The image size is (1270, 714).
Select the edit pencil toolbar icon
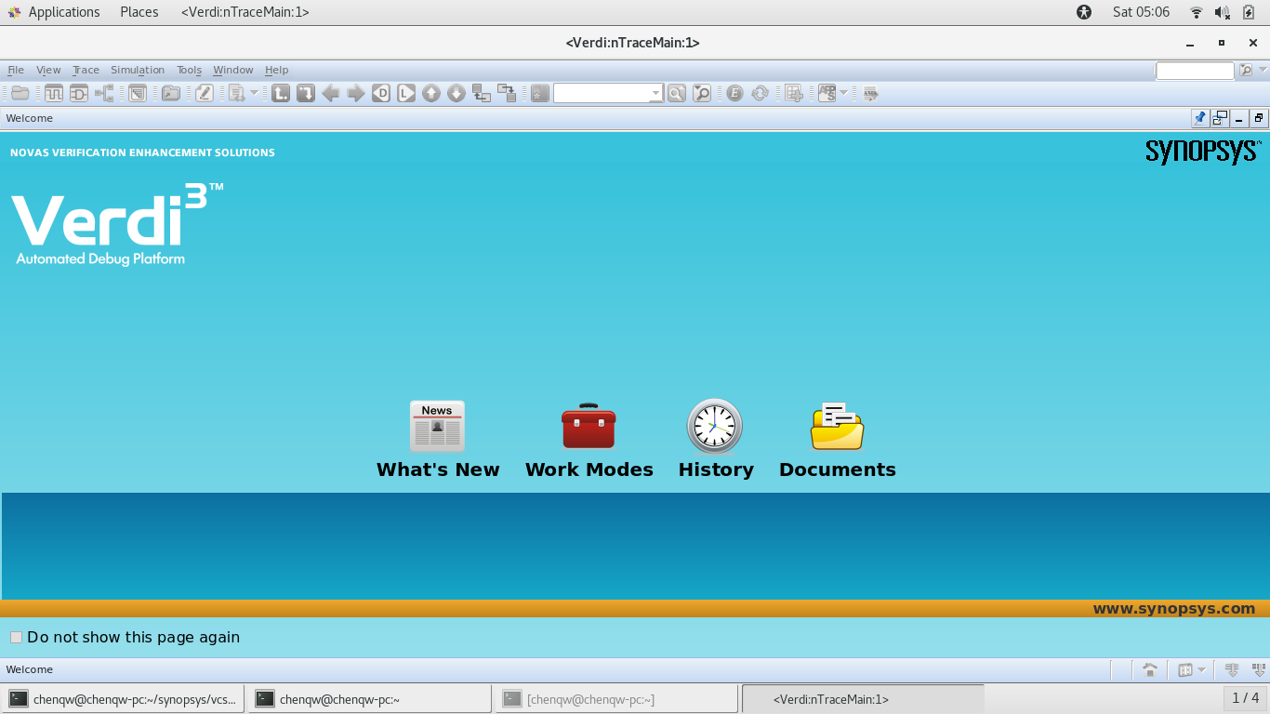coord(204,93)
